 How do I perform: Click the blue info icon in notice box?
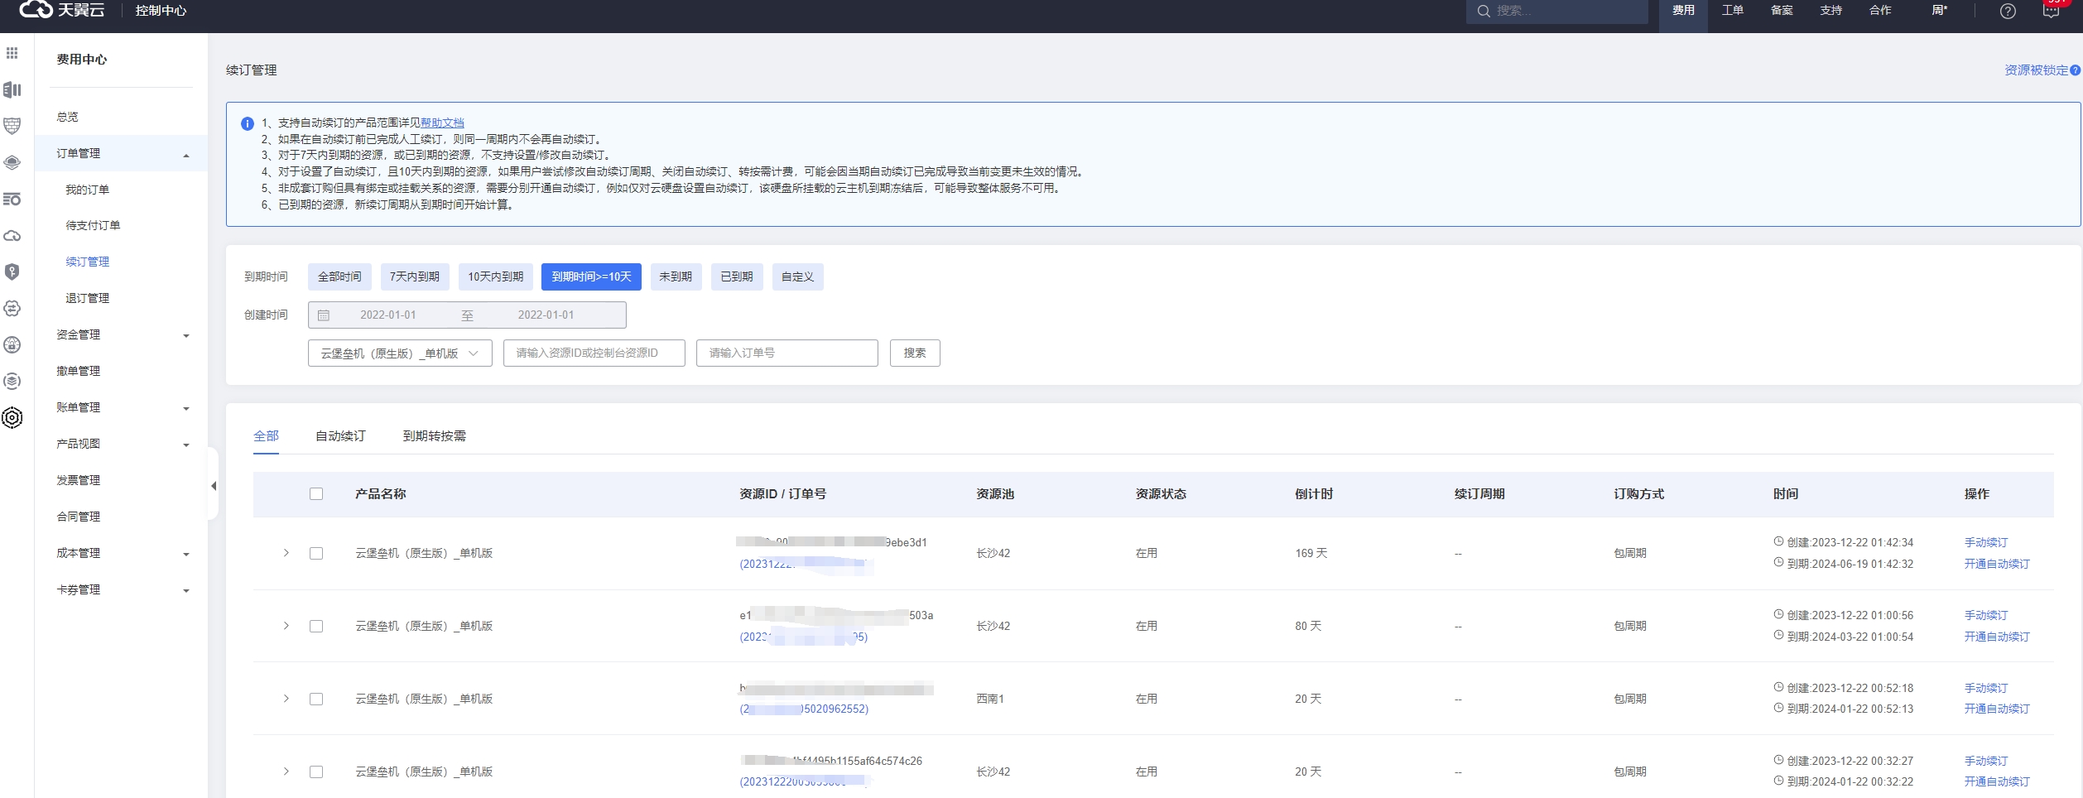[x=247, y=123]
